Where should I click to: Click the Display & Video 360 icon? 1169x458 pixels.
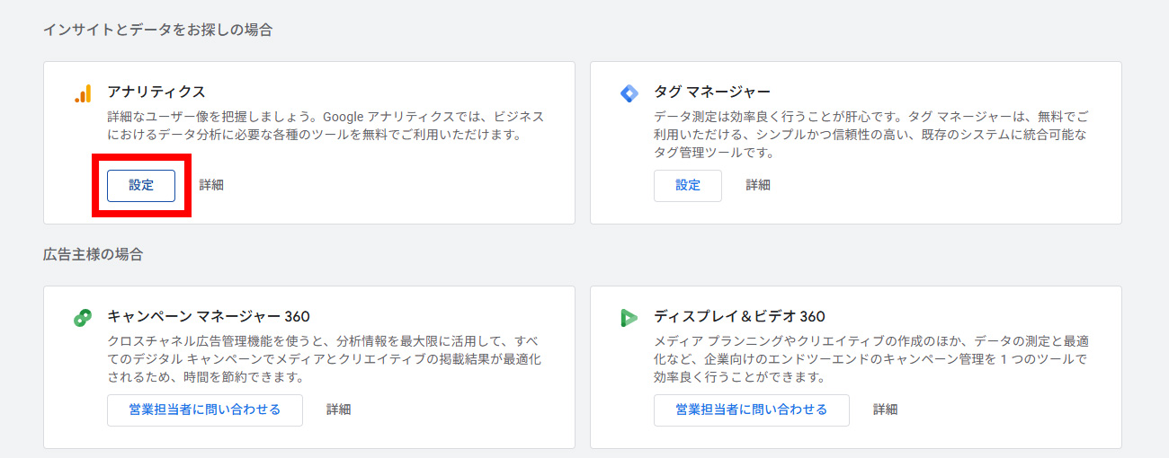click(629, 318)
